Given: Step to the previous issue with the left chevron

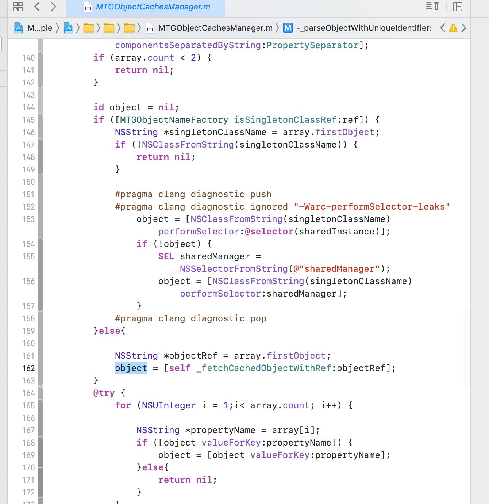Looking at the screenshot, I should (x=442, y=28).
